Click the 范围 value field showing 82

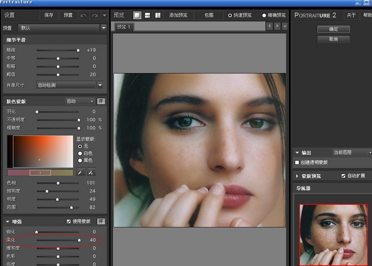92,207
